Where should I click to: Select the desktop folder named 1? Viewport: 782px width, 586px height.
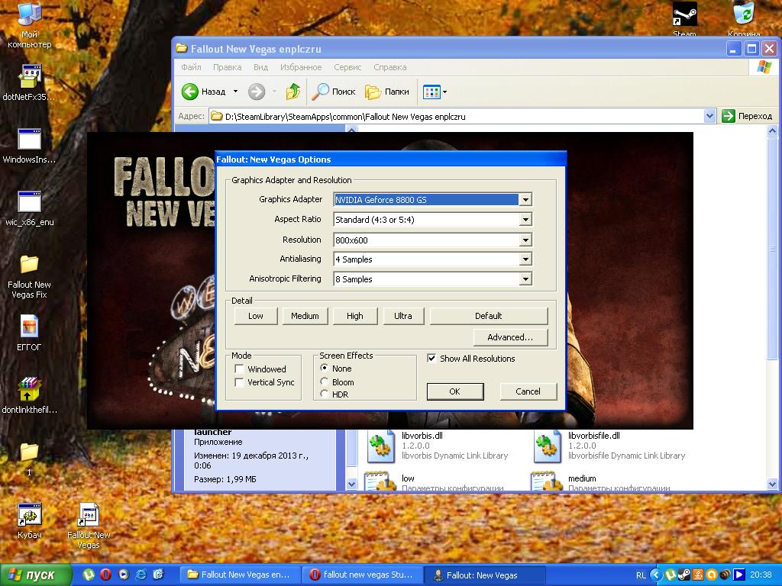[x=30, y=452]
